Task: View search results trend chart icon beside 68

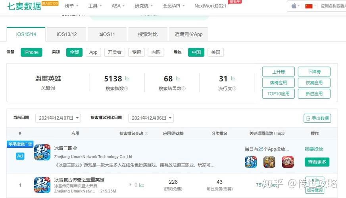Action: point(178,78)
